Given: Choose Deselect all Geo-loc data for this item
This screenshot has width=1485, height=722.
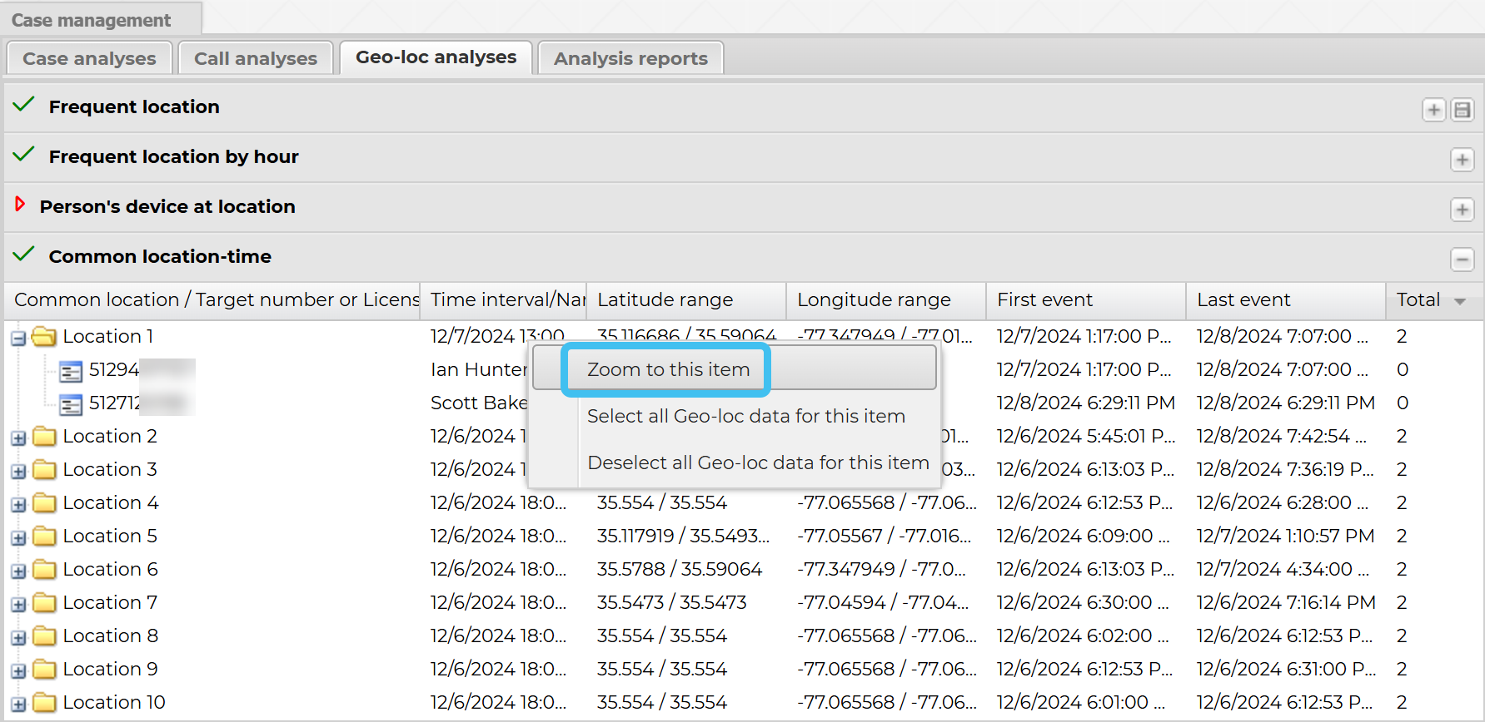Looking at the screenshot, I should tap(757, 462).
